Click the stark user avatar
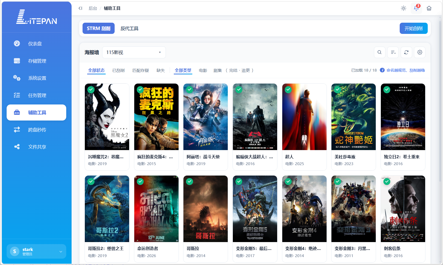443x265 pixels. pos(15,251)
